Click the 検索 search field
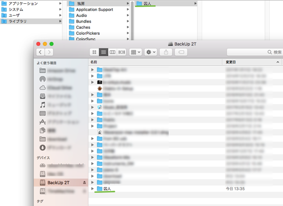 coord(255,52)
